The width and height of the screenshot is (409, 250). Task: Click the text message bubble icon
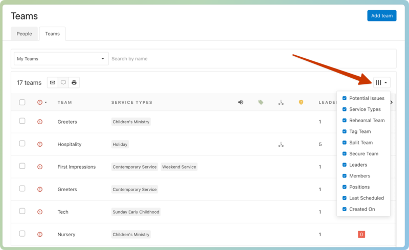pyautogui.click(x=63, y=83)
